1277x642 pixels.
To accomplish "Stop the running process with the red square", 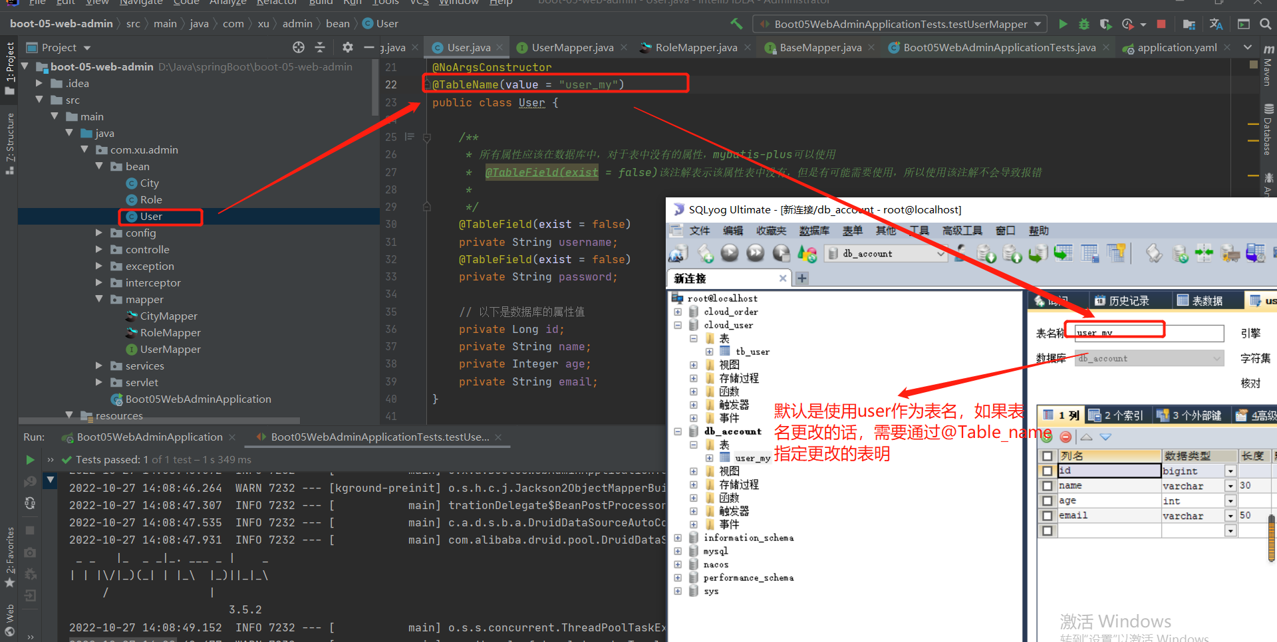I will tap(1161, 24).
